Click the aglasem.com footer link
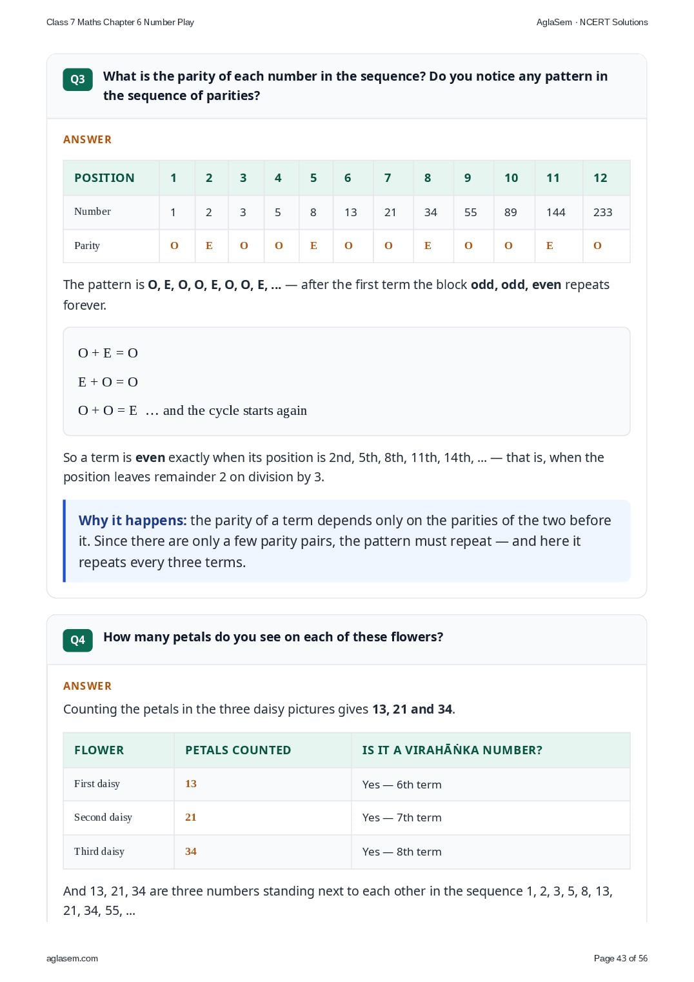Image resolution: width=694 pixels, height=982 pixels. coord(72,958)
